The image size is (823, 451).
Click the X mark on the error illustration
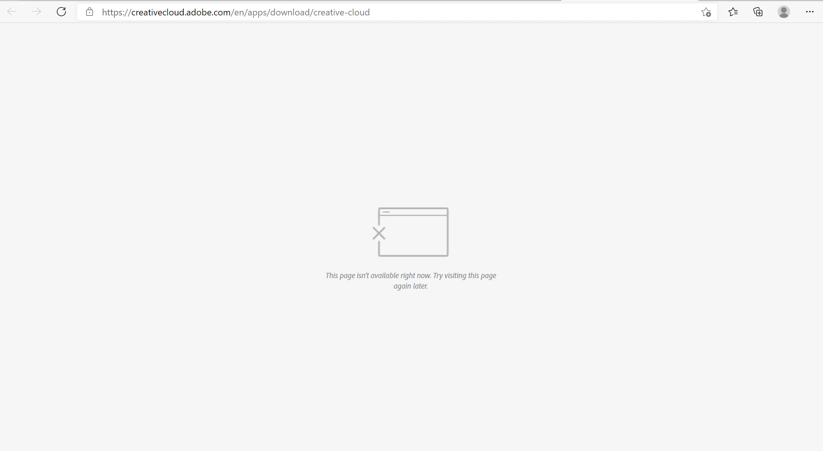[x=379, y=233]
